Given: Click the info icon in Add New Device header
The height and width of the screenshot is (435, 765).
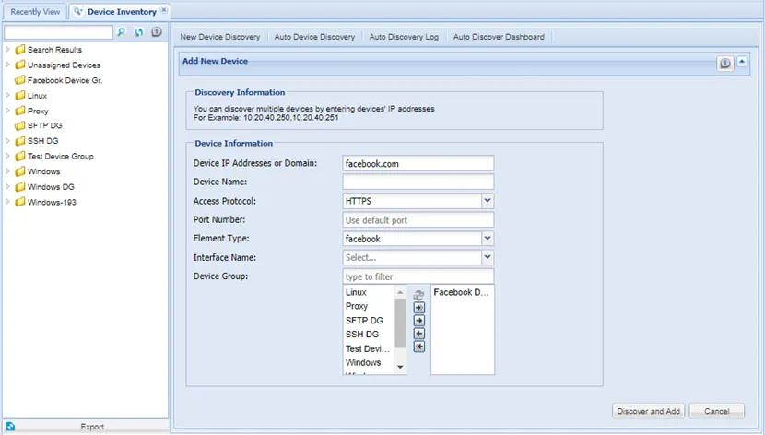Looking at the screenshot, I should click(725, 63).
